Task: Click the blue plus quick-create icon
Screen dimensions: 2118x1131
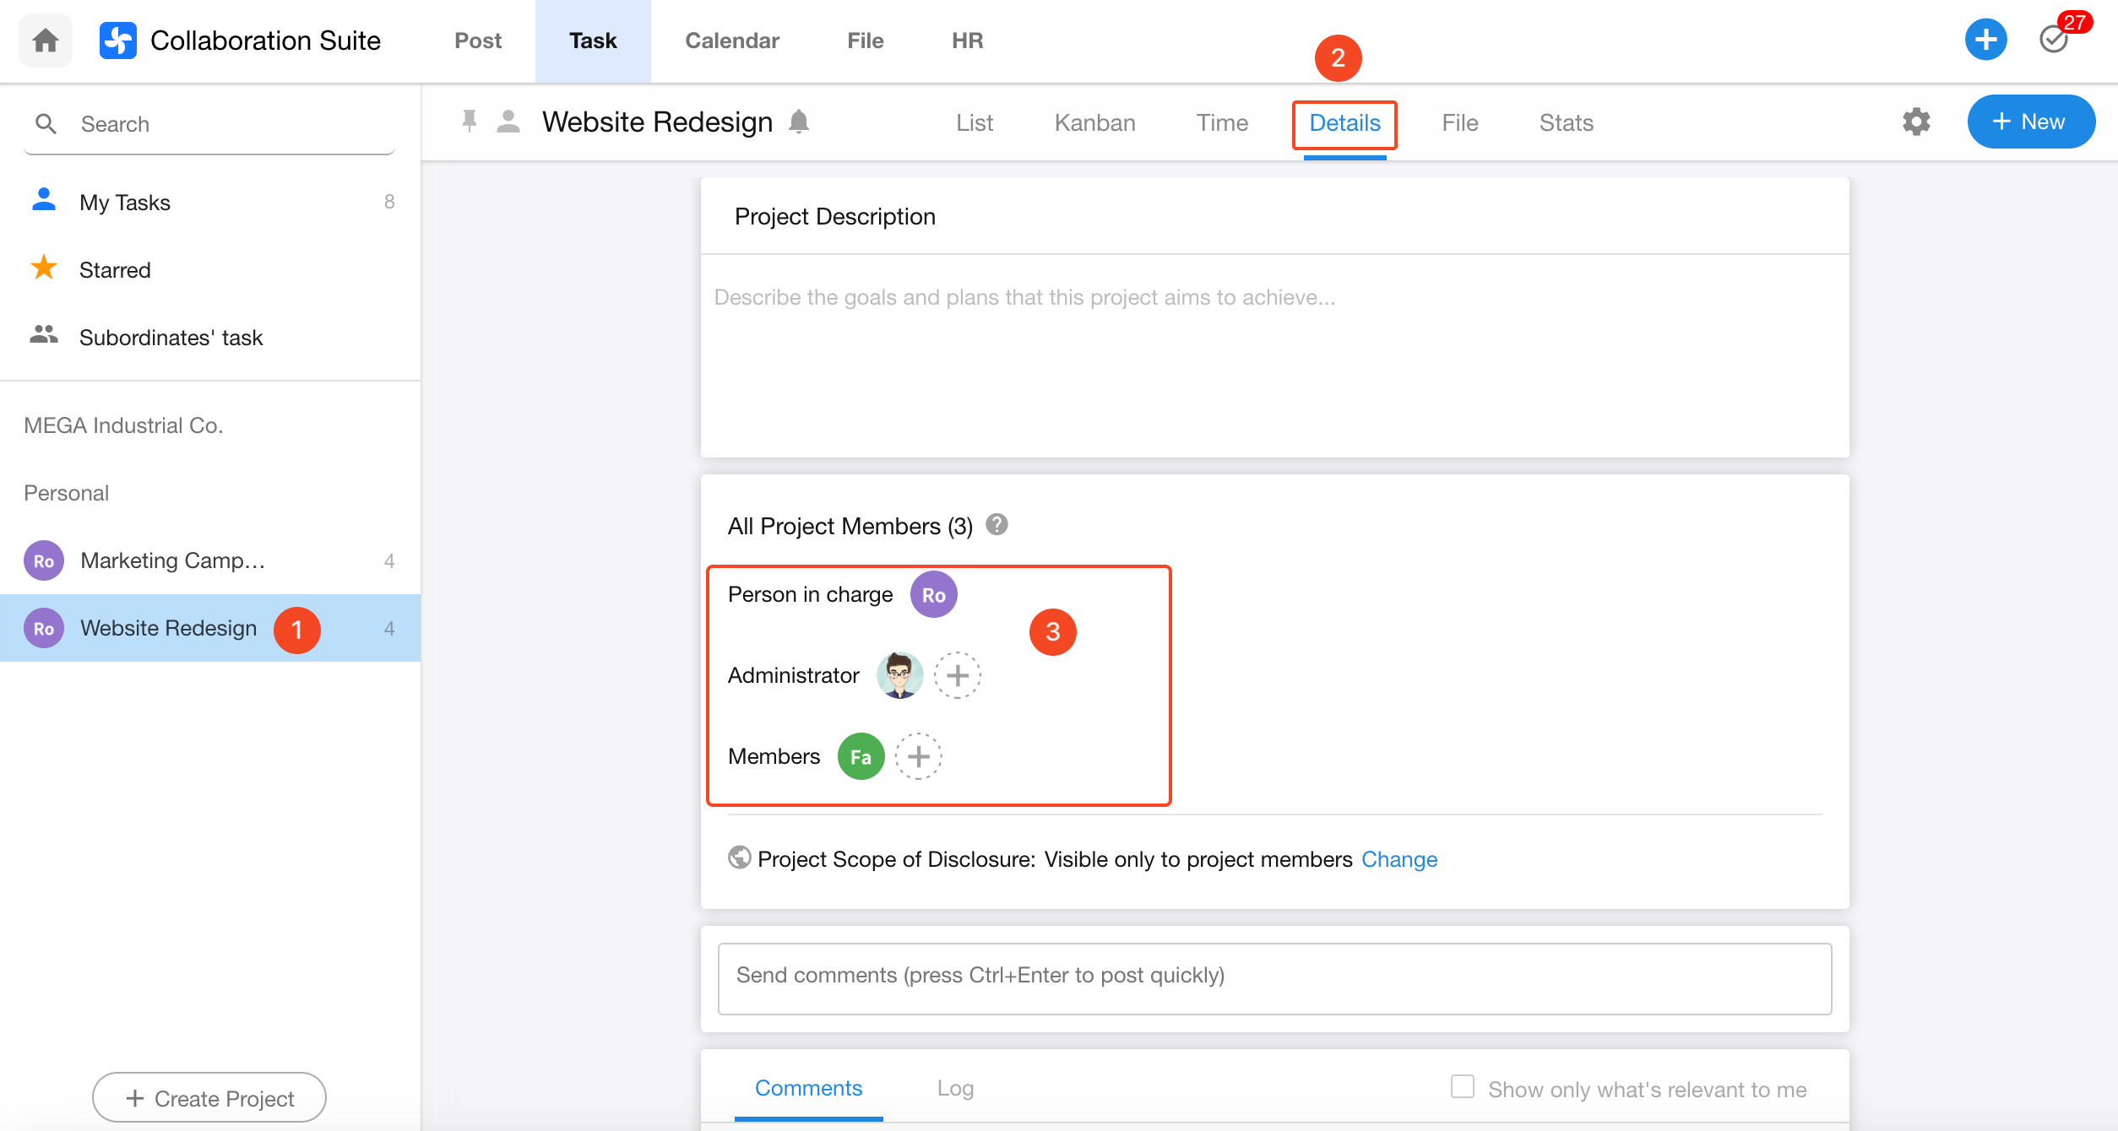Action: tap(1985, 40)
